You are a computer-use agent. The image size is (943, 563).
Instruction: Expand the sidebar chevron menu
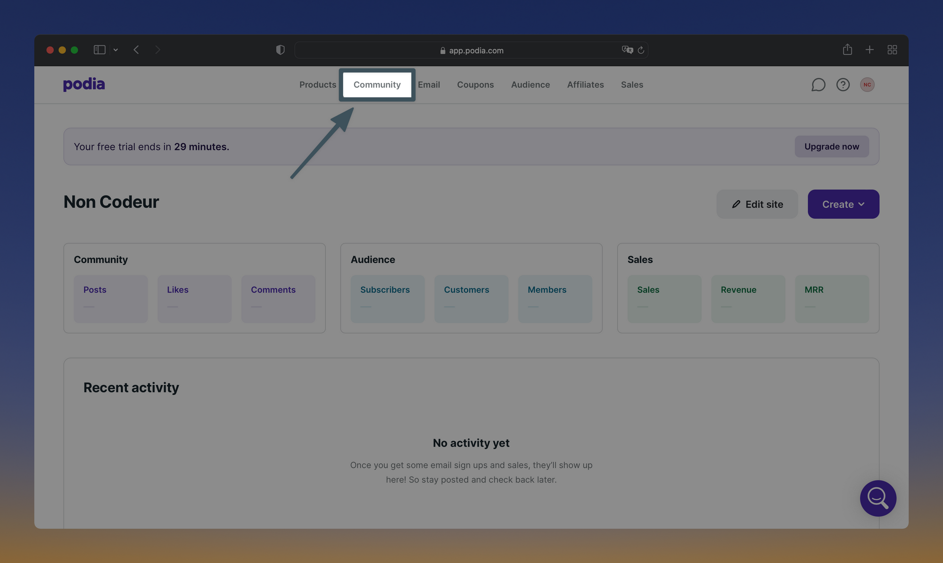116,50
